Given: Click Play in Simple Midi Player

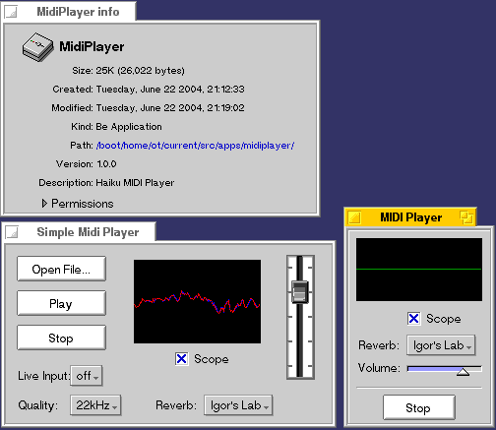Looking at the screenshot, I should 61,303.
